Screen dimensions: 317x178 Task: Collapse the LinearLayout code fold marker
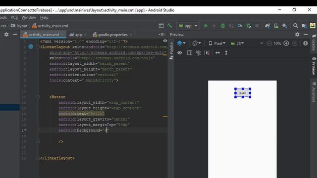(38, 47)
